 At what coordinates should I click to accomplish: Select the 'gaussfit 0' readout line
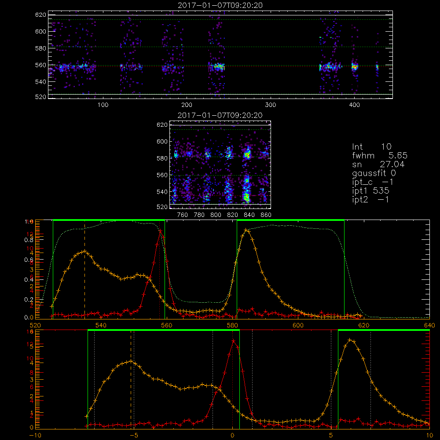point(374,173)
